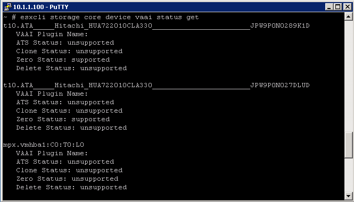The width and height of the screenshot is (354, 202).
Task: Click first device's ATS Status line
Action: [x=65, y=43]
